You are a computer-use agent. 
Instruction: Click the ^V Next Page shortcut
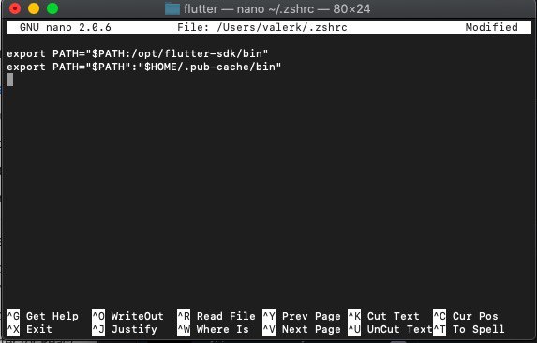coord(302,329)
